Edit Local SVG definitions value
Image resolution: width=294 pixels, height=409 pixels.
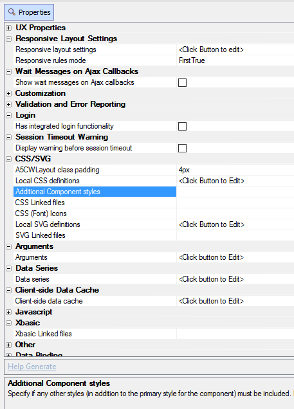(235, 224)
